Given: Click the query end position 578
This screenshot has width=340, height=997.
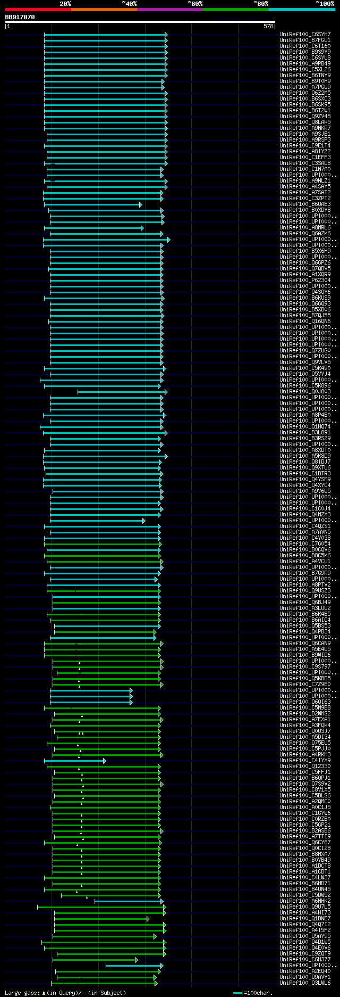Looking at the screenshot, I should coord(268,26).
